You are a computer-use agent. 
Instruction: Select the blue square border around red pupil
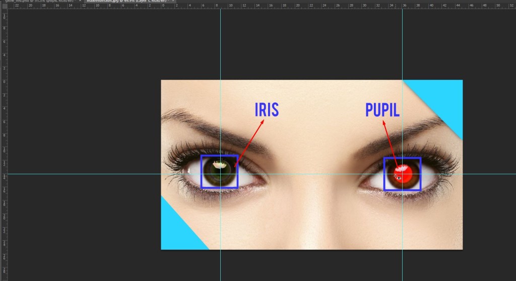(x=384, y=174)
